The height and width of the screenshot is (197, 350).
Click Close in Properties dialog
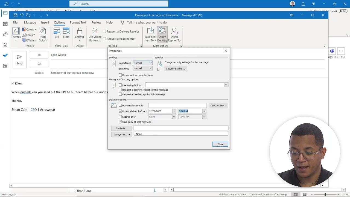[220, 144]
